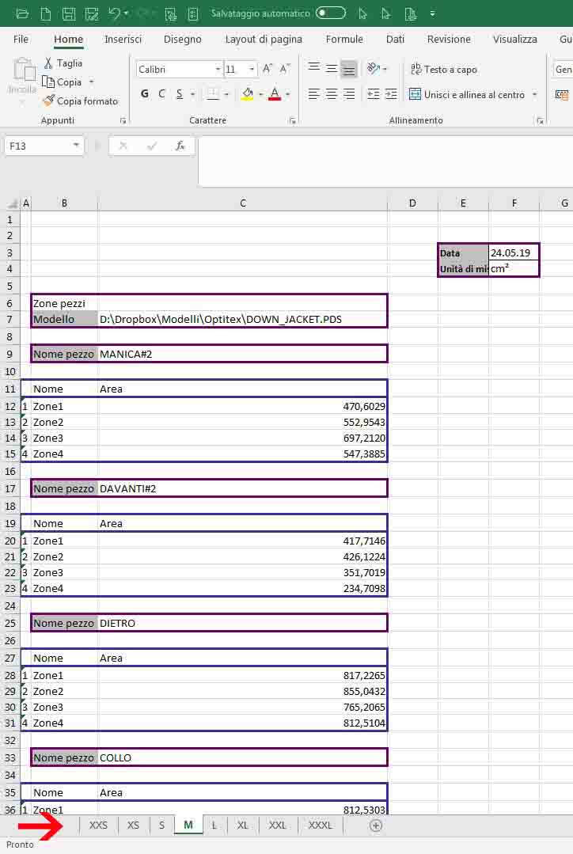The image size is (573, 854).
Task: Select cell with DOWN_JACKET.PDS file path
Action: 242,319
